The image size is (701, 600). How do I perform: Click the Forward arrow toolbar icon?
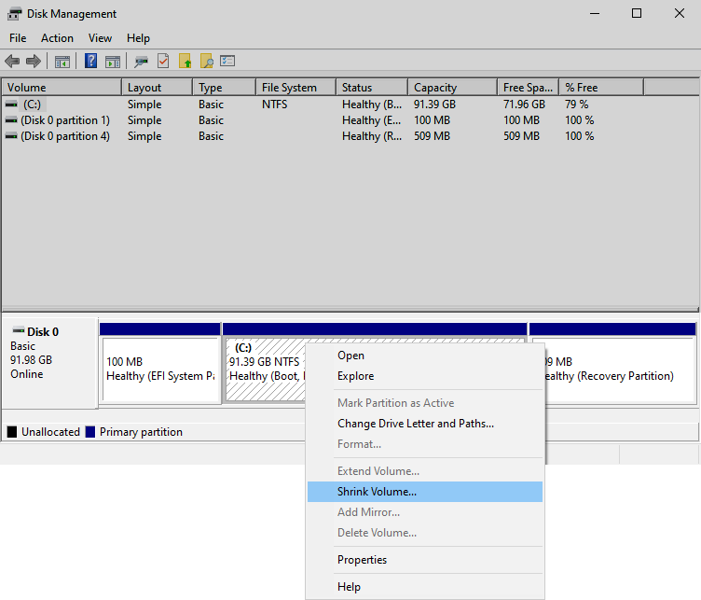(34, 62)
